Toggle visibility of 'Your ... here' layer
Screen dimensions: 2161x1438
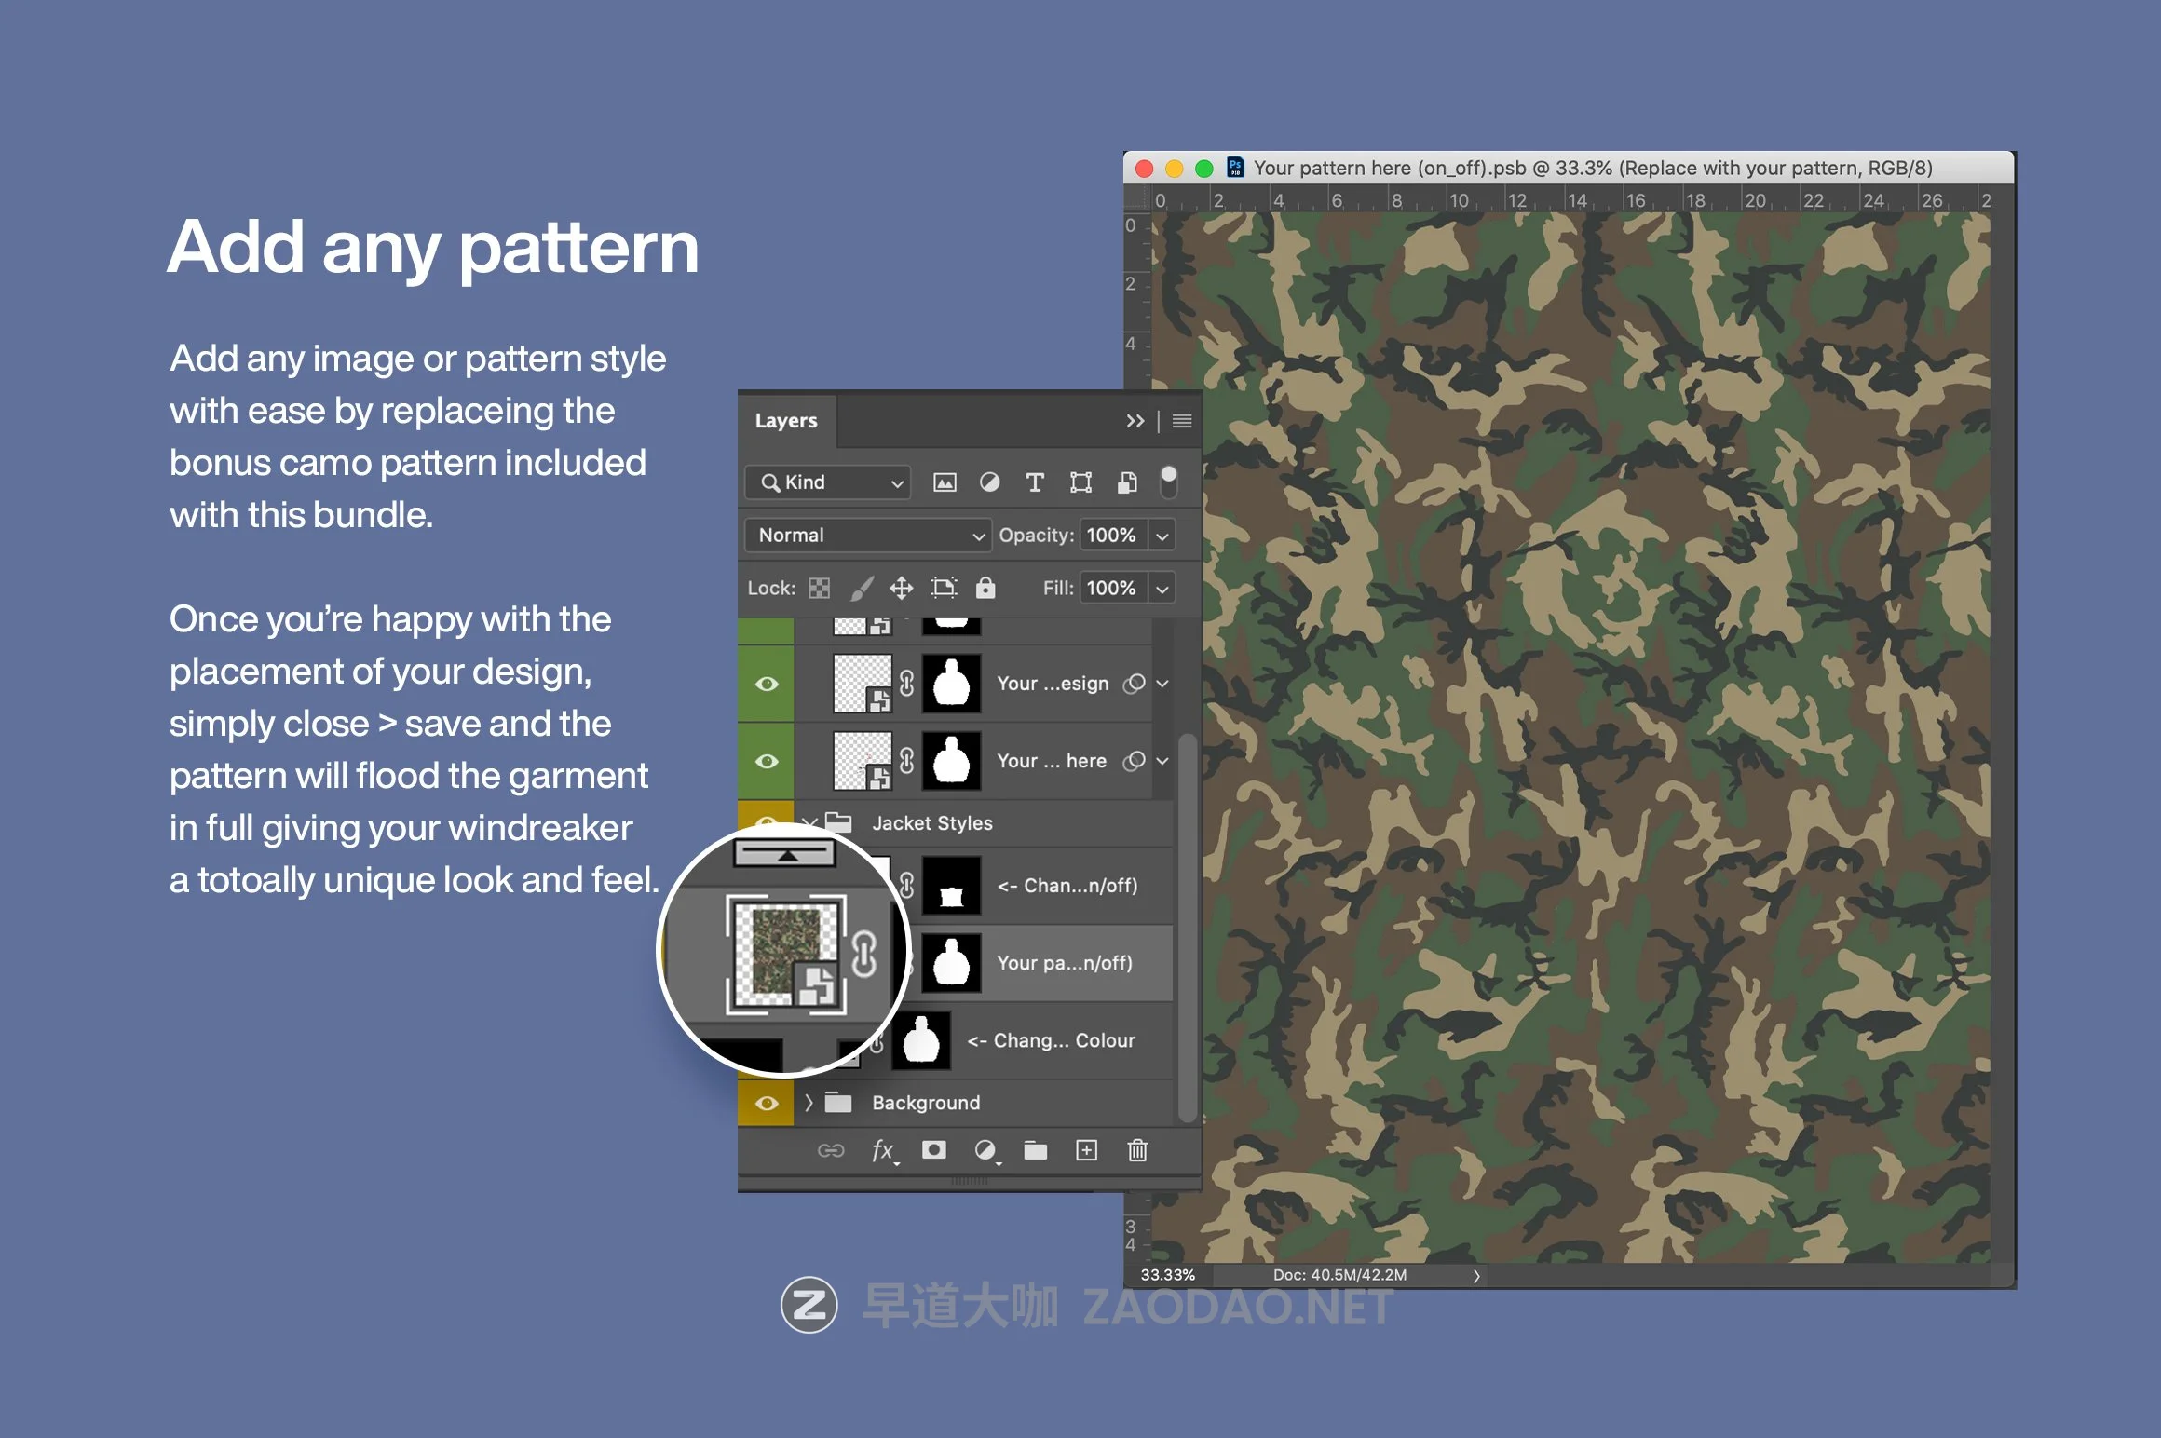coord(767,761)
